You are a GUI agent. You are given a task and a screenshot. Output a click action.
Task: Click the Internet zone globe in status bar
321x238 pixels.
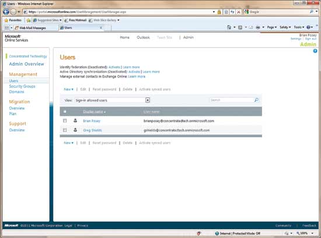pyautogui.click(x=217, y=233)
